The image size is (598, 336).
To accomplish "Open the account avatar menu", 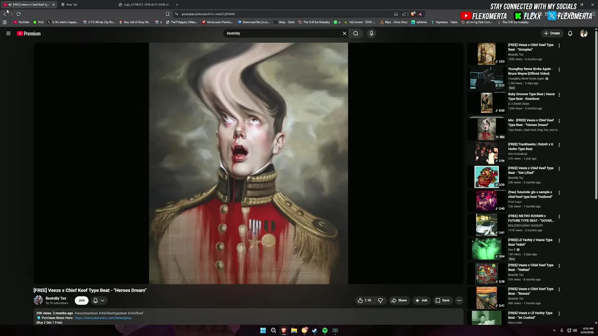I will (x=584, y=34).
